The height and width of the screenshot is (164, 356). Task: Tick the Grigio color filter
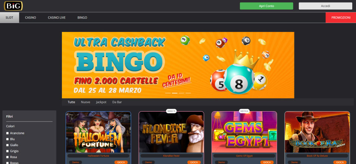7,151
